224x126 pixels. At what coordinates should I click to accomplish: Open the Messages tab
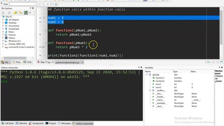pyautogui.click(x=64, y=123)
